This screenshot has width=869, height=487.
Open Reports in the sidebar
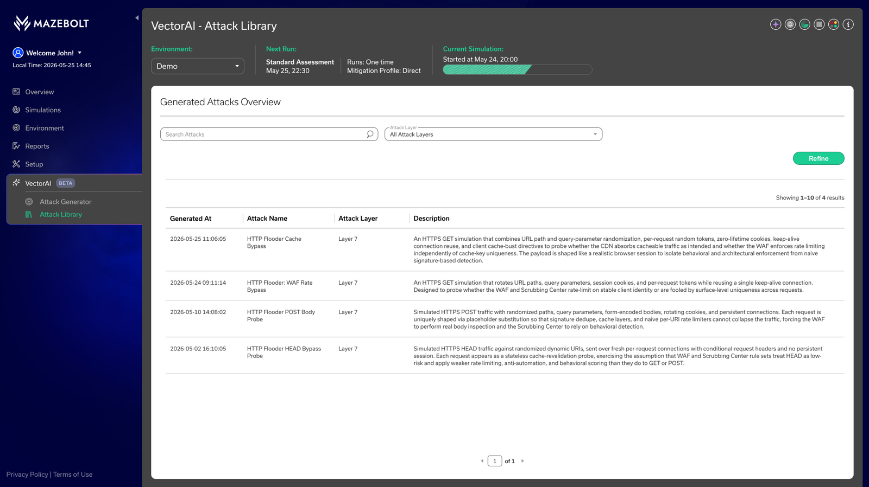pos(37,146)
